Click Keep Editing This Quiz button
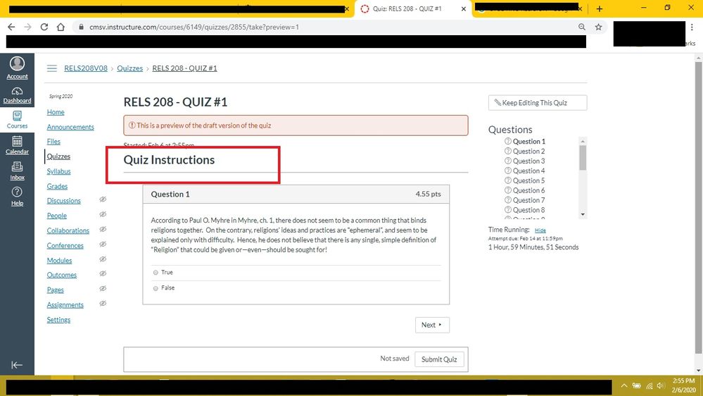This screenshot has width=703, height=396. (x=537, y=103)
